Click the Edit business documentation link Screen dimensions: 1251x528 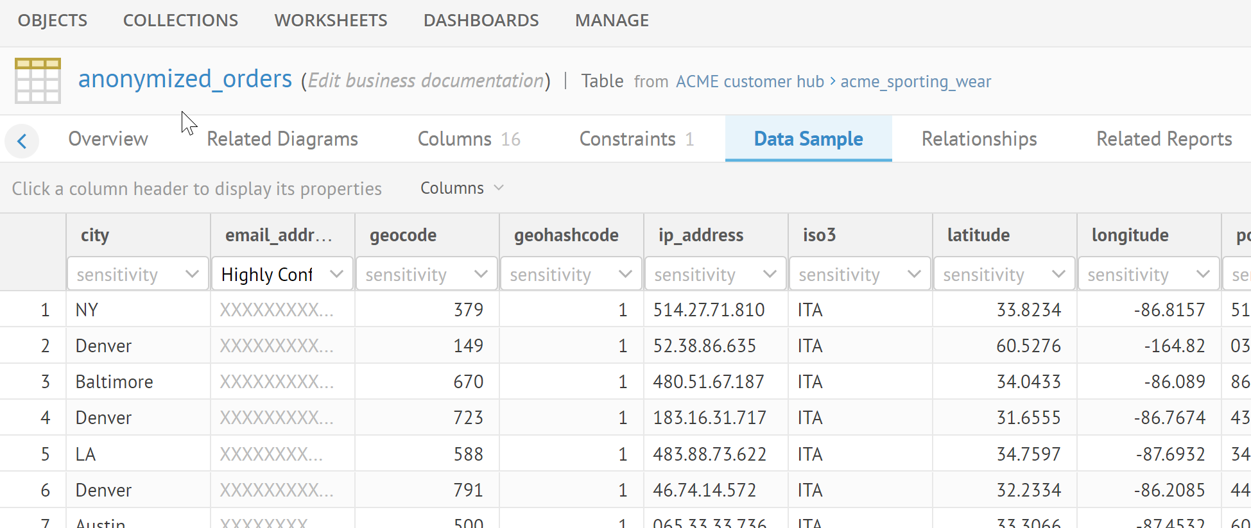point(426,81)
